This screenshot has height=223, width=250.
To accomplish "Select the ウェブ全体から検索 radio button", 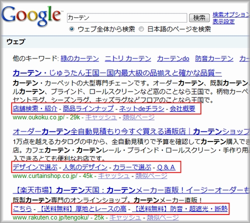I will coord(71,29).
